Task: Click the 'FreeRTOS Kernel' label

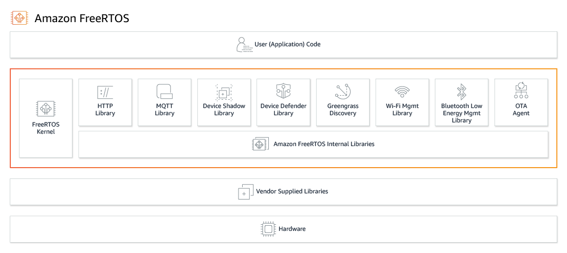Action: pos(46,128)
